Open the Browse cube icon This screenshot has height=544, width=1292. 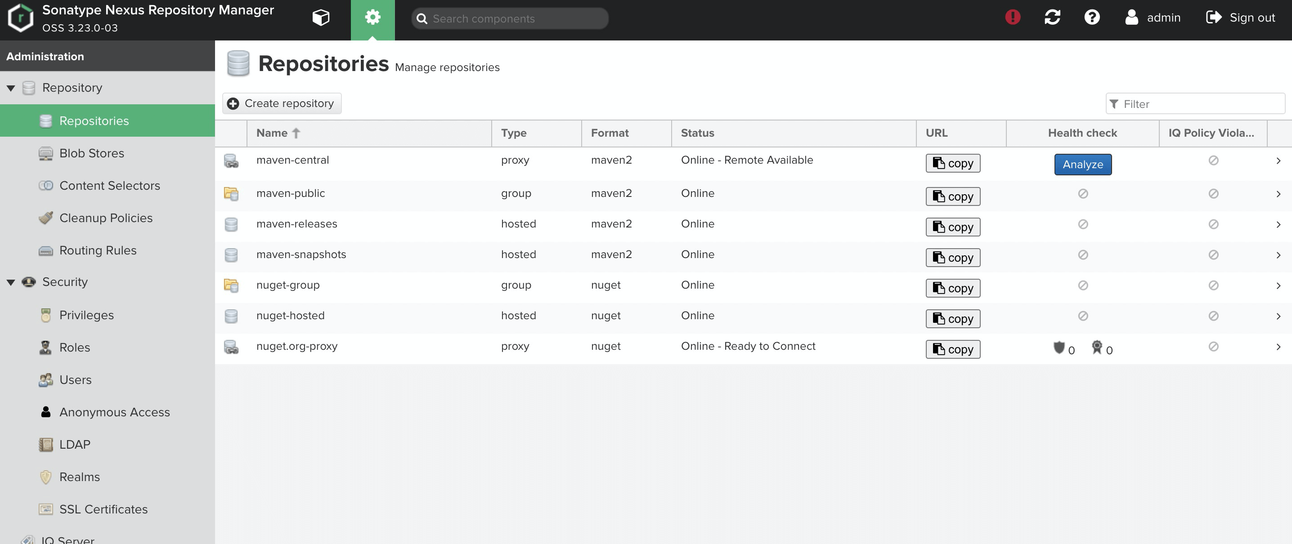click(x=321, y=18)
